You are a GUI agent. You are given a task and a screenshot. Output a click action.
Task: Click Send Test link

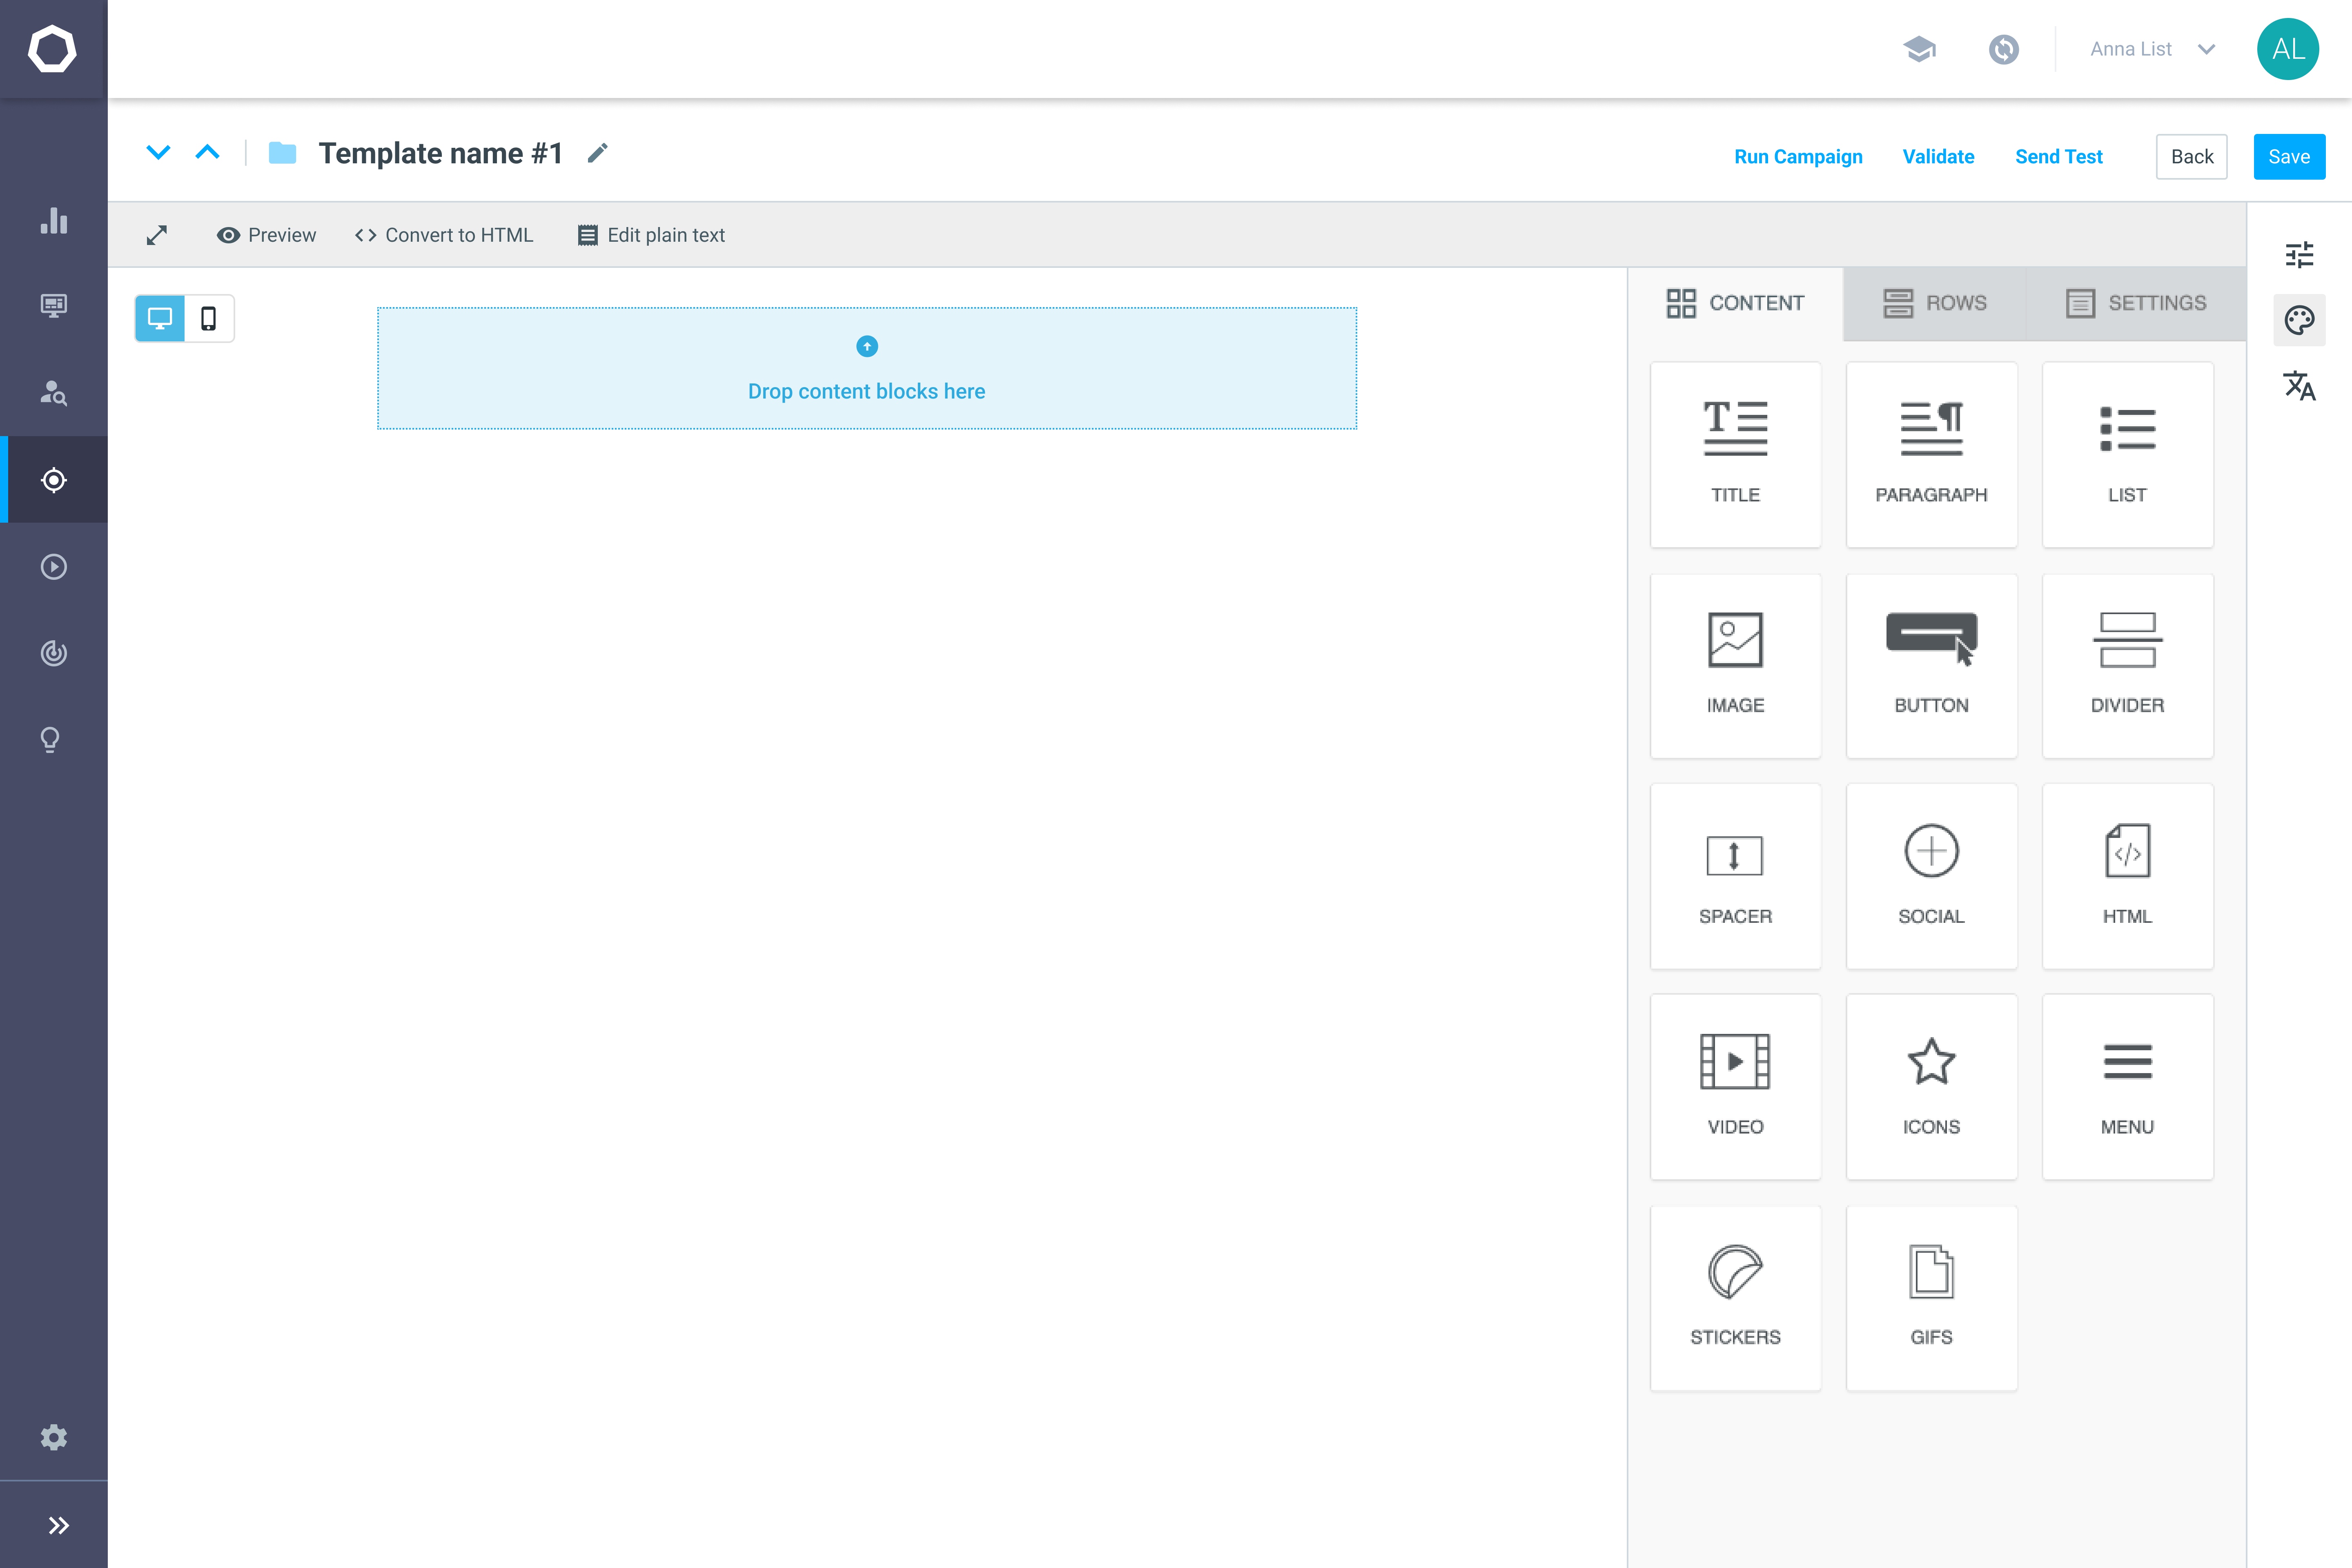click(x=2059, y=157)
